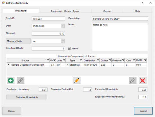
Task: Open the Date dropdown arrow
Action: [x=63, y=26]
